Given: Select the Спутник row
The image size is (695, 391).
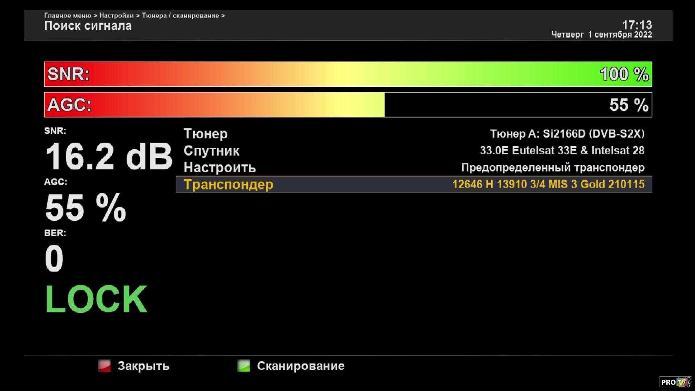Looking at the screenshot, I should coord(211,151).
